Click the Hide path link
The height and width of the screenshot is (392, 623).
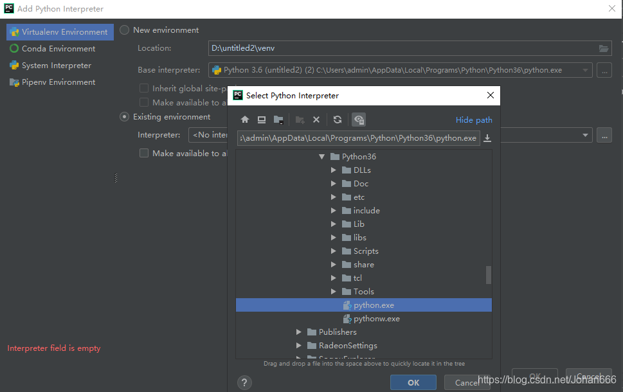pyautogui.click(x=474, y=120)
